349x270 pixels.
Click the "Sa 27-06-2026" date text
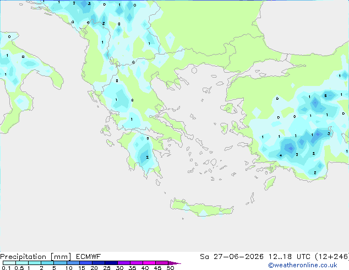[x=232, y=257]
